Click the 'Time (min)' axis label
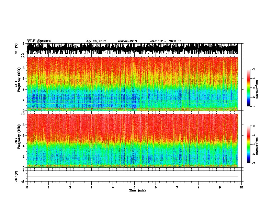This screenshot has width=272, height=210. click(137, 190)
